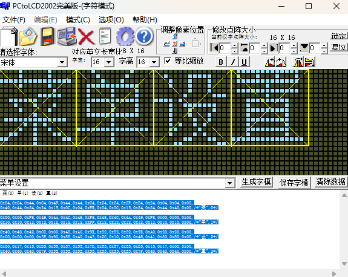Screen dimensions: 348x277
Task: Click the horizontal scrollbar right arrow
Action: click(334, 273)
